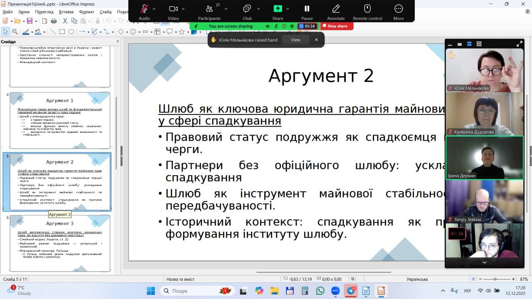Image resolution: width=532 pixels, height=299 pixels.
Task: Open the Формат menu
Action: click(x=86, y=12)
